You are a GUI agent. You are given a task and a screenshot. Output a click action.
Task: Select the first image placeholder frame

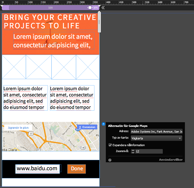coord(14,67)
